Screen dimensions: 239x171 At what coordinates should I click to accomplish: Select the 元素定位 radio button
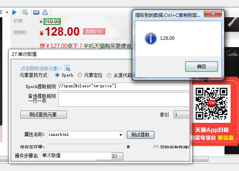[79, 75]
